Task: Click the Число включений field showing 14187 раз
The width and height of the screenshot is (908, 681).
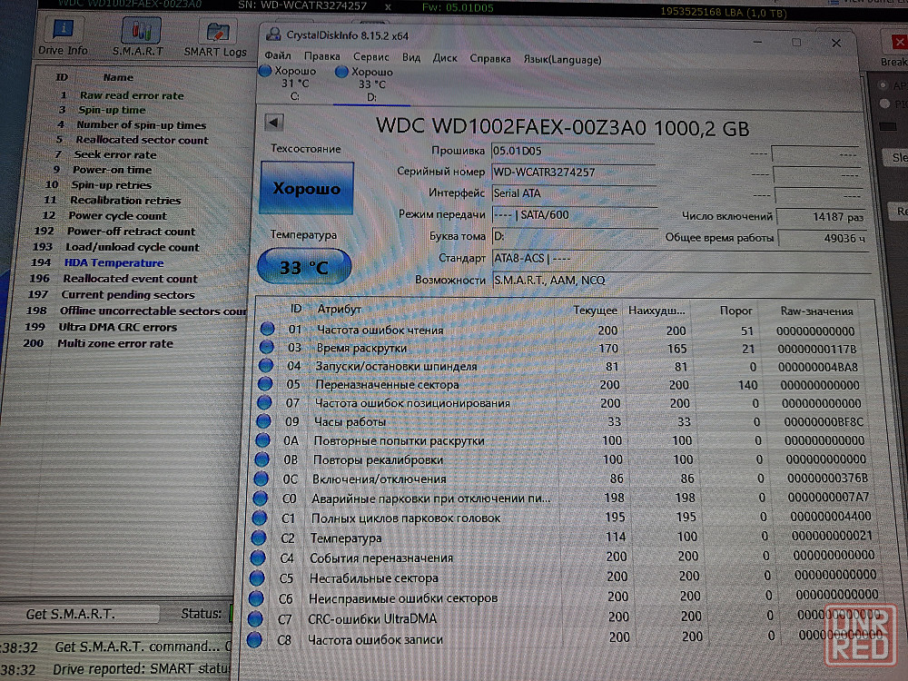Action: [x=821, y=217]
